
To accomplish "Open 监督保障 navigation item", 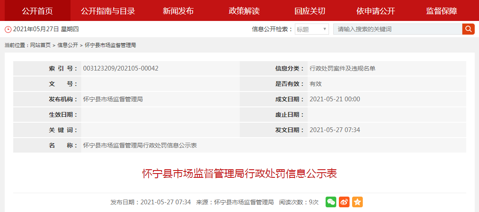I will point(442,11).
